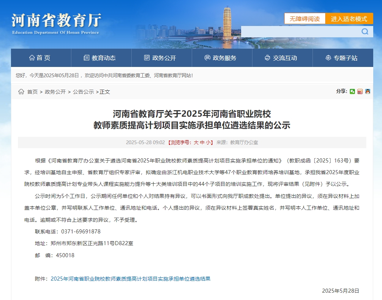Open the 教育动态 navigation tab
Screen dimensions: 382x300
click(x=101, y=58)
